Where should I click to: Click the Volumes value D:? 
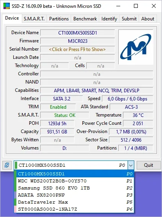(x=65, y=148)
